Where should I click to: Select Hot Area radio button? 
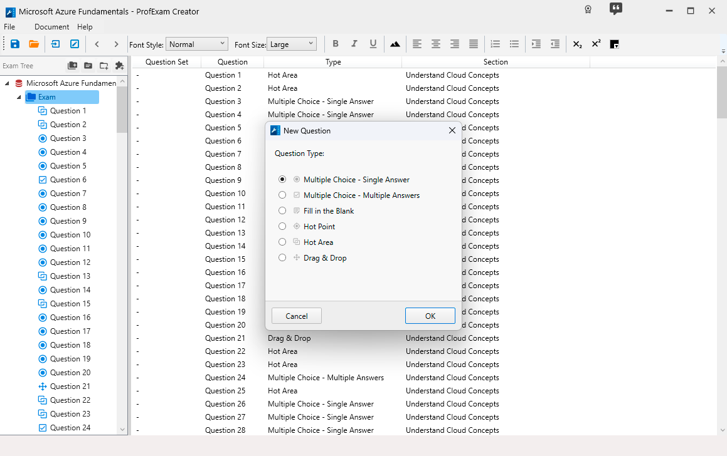[282, 242]
